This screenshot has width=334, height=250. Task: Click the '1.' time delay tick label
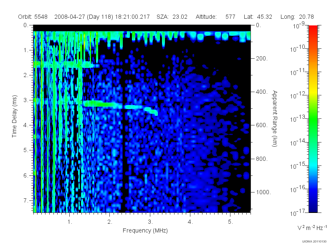click(x=26, y=50)
